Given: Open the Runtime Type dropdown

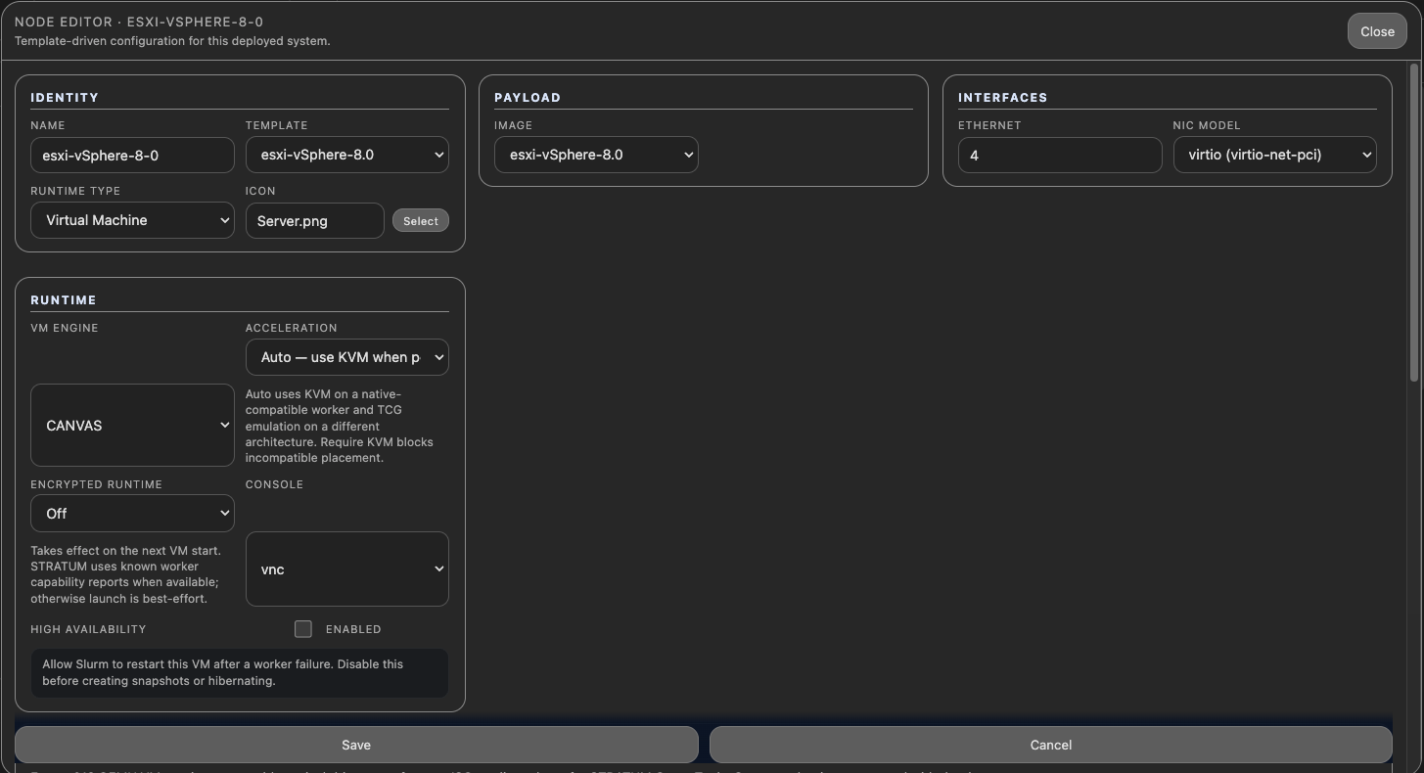Looking at the screenshot, I should [132, 220].
